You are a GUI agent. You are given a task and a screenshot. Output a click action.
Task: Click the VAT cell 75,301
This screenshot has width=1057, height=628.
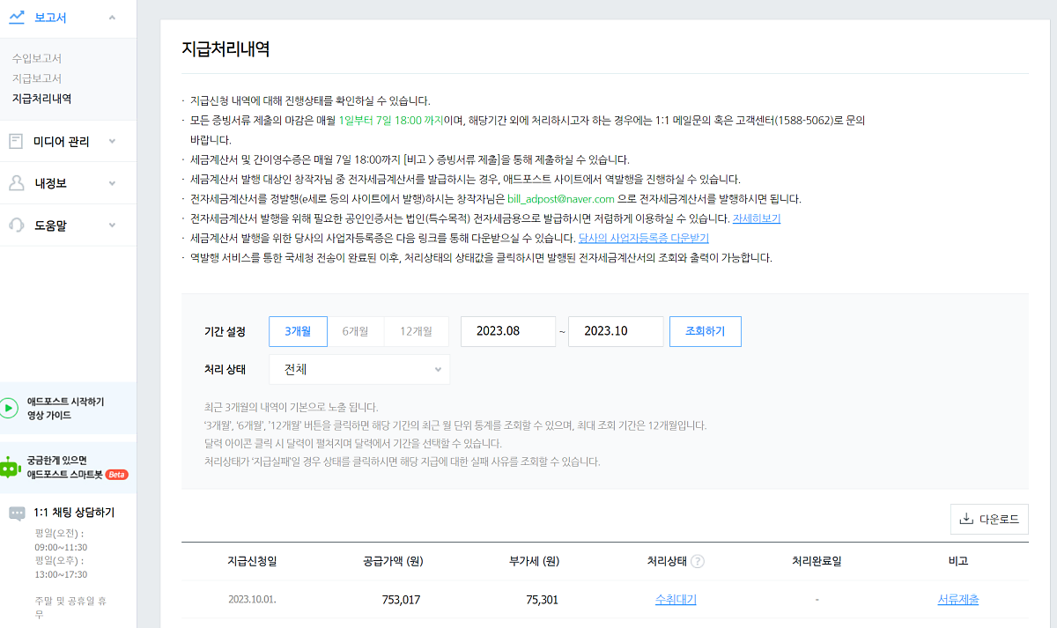point(542,600)
